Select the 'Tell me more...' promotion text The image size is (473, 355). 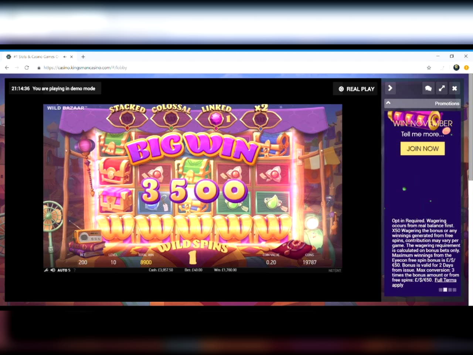[x=422, y=134]
